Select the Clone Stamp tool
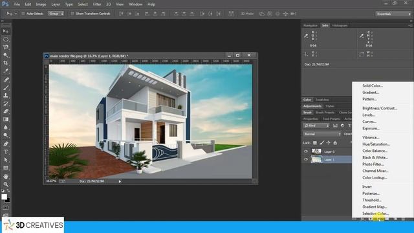Image resolution: width=414 pixels, height=233 pixels. 6,95
